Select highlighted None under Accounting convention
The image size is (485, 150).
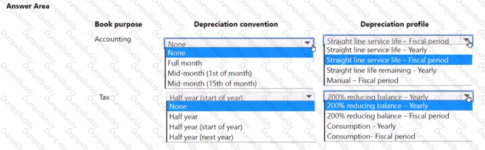pyautogui.click(x=239, y=53)
